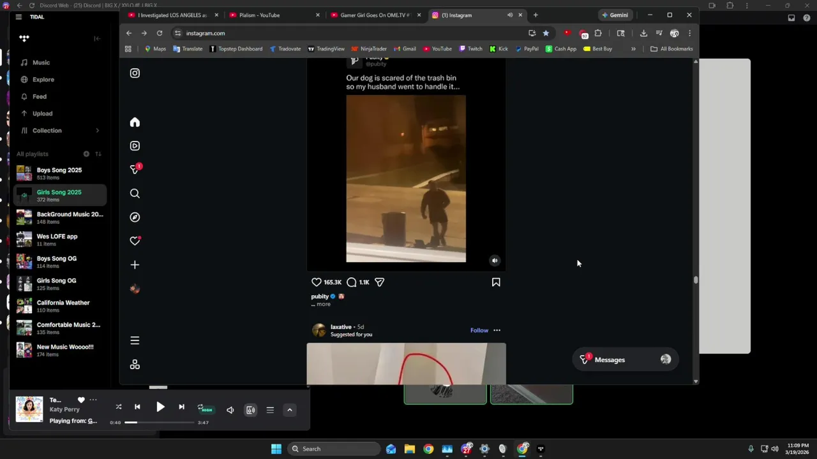Open more options for current TIDAL track
The width and height of the screenshot is (817, 459).
click(x=93, y=400)
